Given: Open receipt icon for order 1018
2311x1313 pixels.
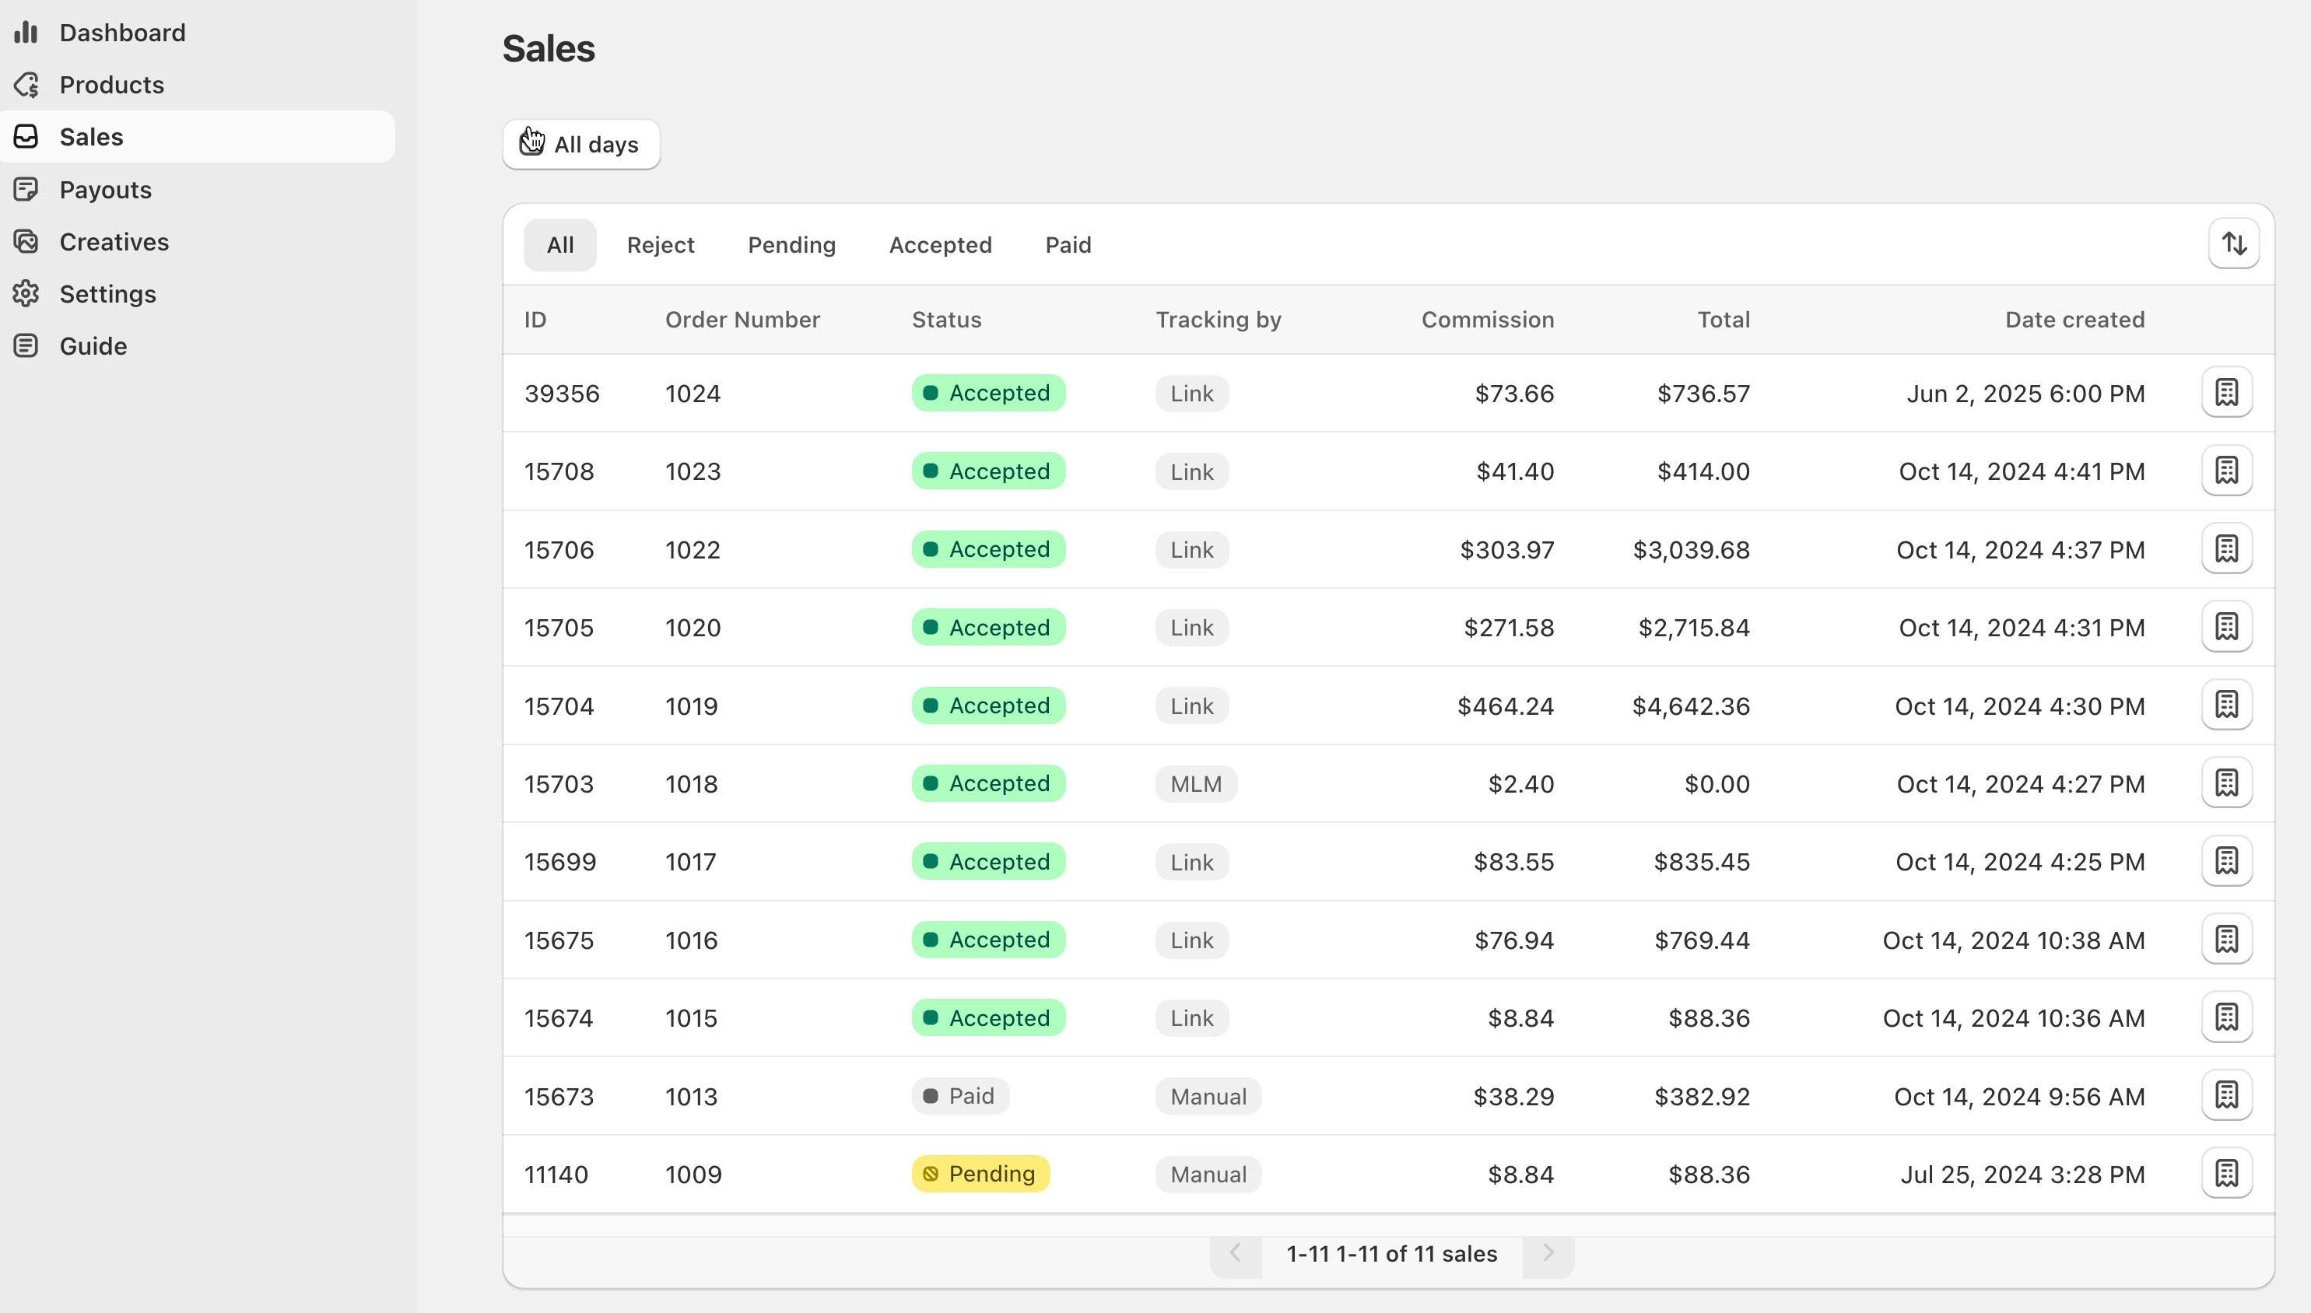Looking at the screenshot, I should 2226,783.
